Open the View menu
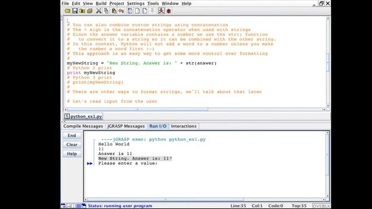This screenshot has width=372, height=209. click(88, 3)
